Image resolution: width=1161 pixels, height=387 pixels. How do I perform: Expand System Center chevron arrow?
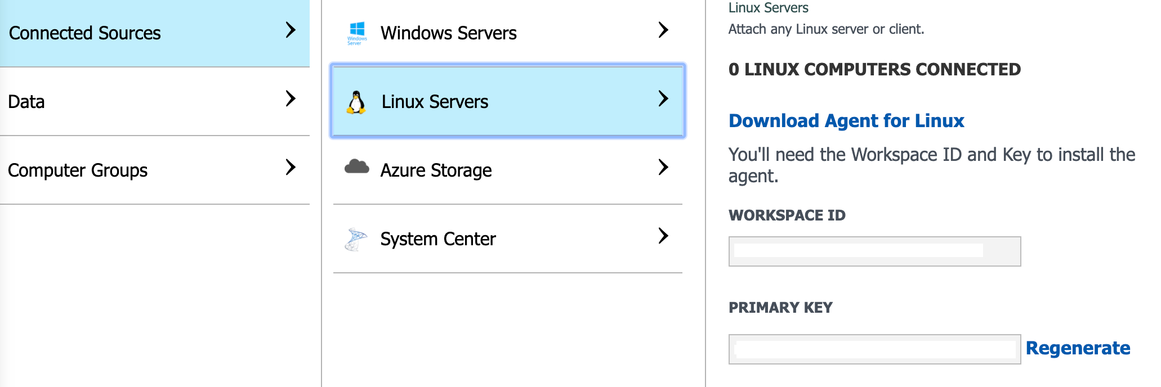coord(663,236)
